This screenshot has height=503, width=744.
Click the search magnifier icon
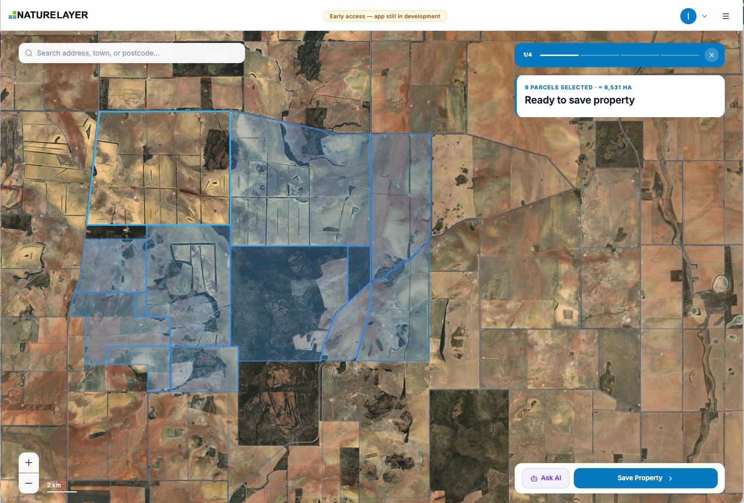[x=29, y=53]
